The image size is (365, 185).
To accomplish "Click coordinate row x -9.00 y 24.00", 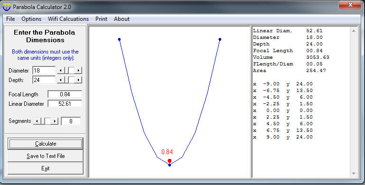I will 283,84.
